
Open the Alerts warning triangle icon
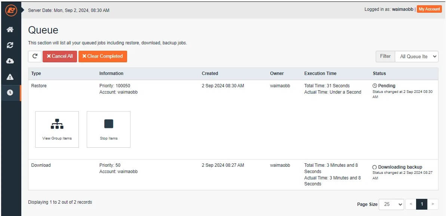(10, 77)
